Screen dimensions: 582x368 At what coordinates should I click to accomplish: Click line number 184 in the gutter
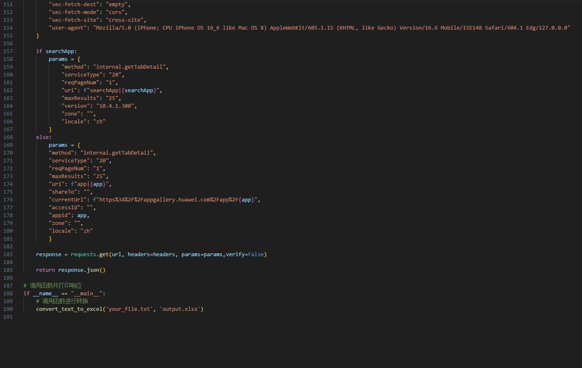pyautogui.click(x=8, y=262)
